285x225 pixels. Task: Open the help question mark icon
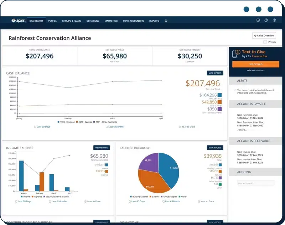[266, 20]
